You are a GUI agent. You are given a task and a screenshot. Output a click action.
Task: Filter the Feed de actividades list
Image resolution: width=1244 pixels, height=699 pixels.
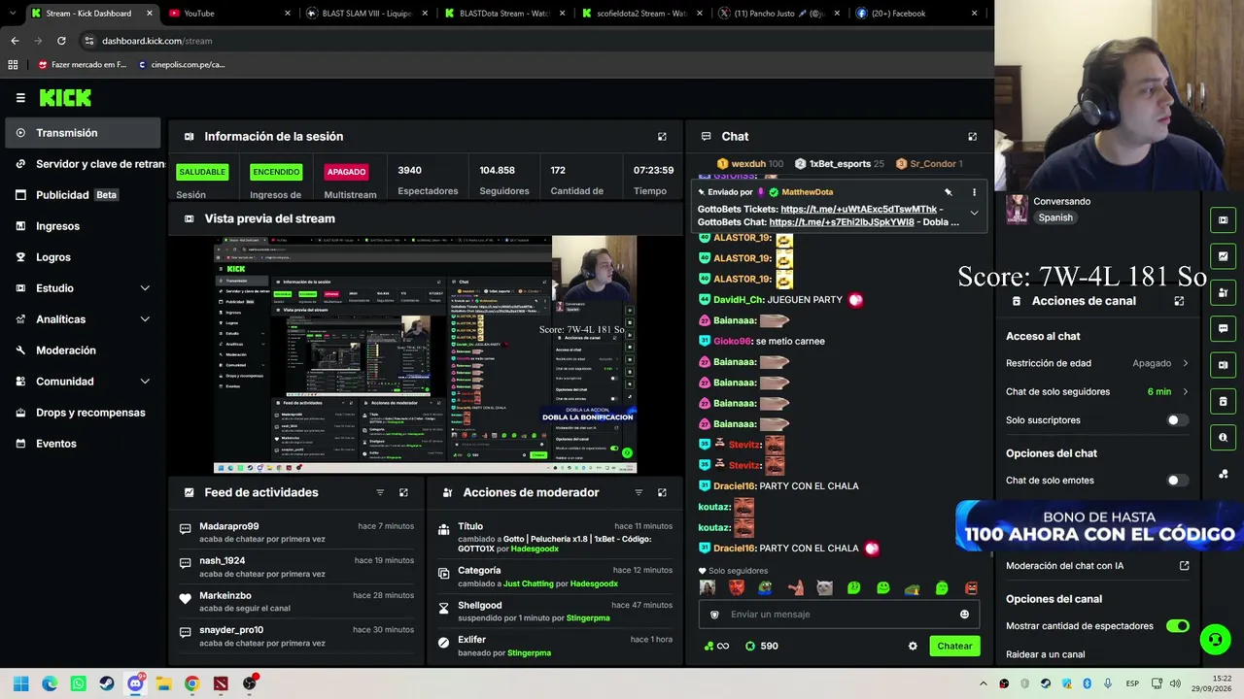[380, 492]
